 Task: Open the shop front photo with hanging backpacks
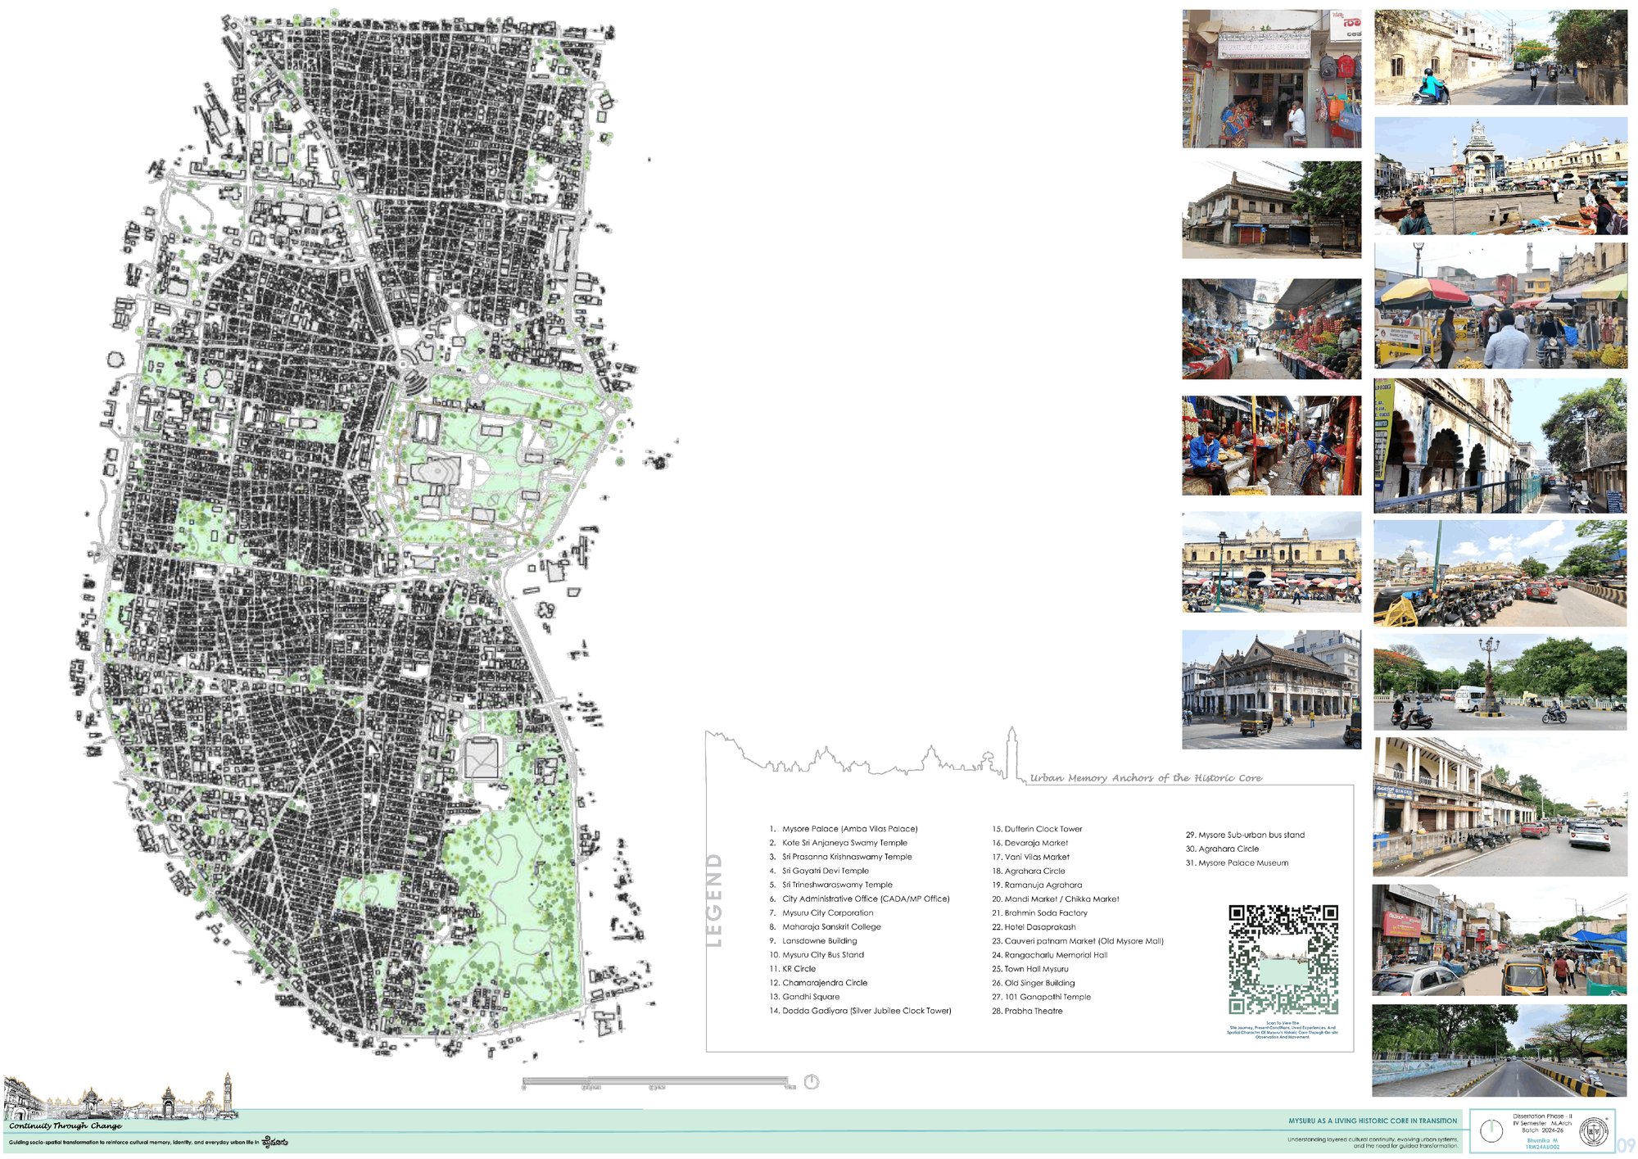[x=1271, y=79]
